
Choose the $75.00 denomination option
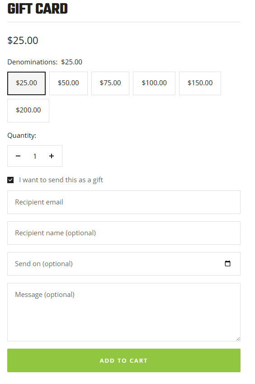(110, 83)
